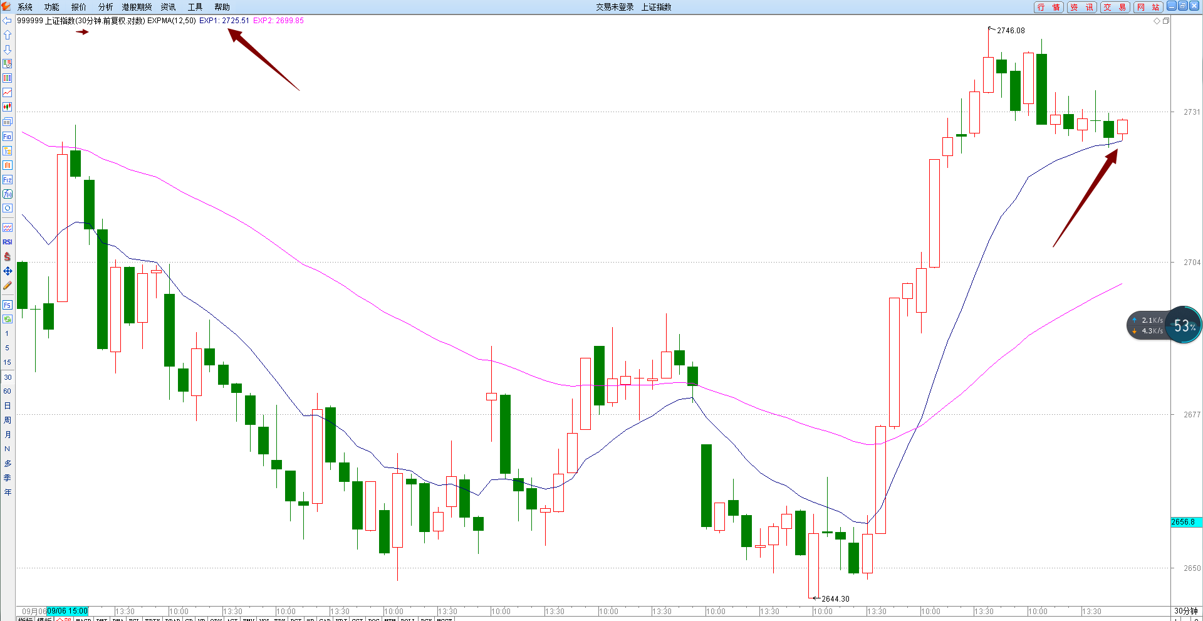The image size is (1203, 621).
Task: Click the red 资讯 button at top right
Action: pyautogui.click(x=1082, y=7)
